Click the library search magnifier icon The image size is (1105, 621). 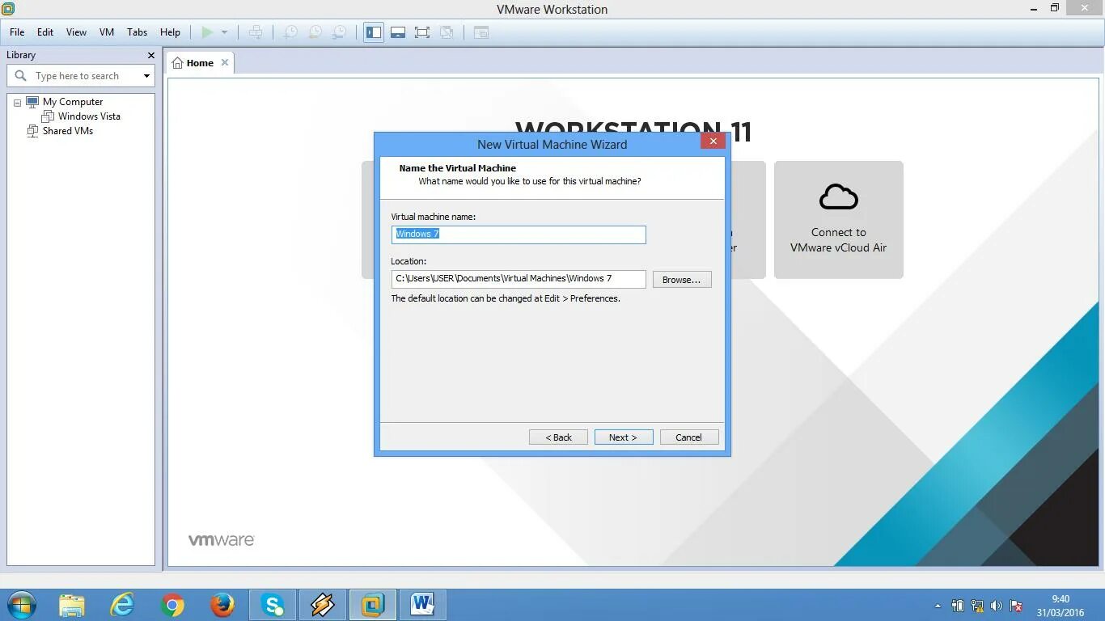click(21, 76)
